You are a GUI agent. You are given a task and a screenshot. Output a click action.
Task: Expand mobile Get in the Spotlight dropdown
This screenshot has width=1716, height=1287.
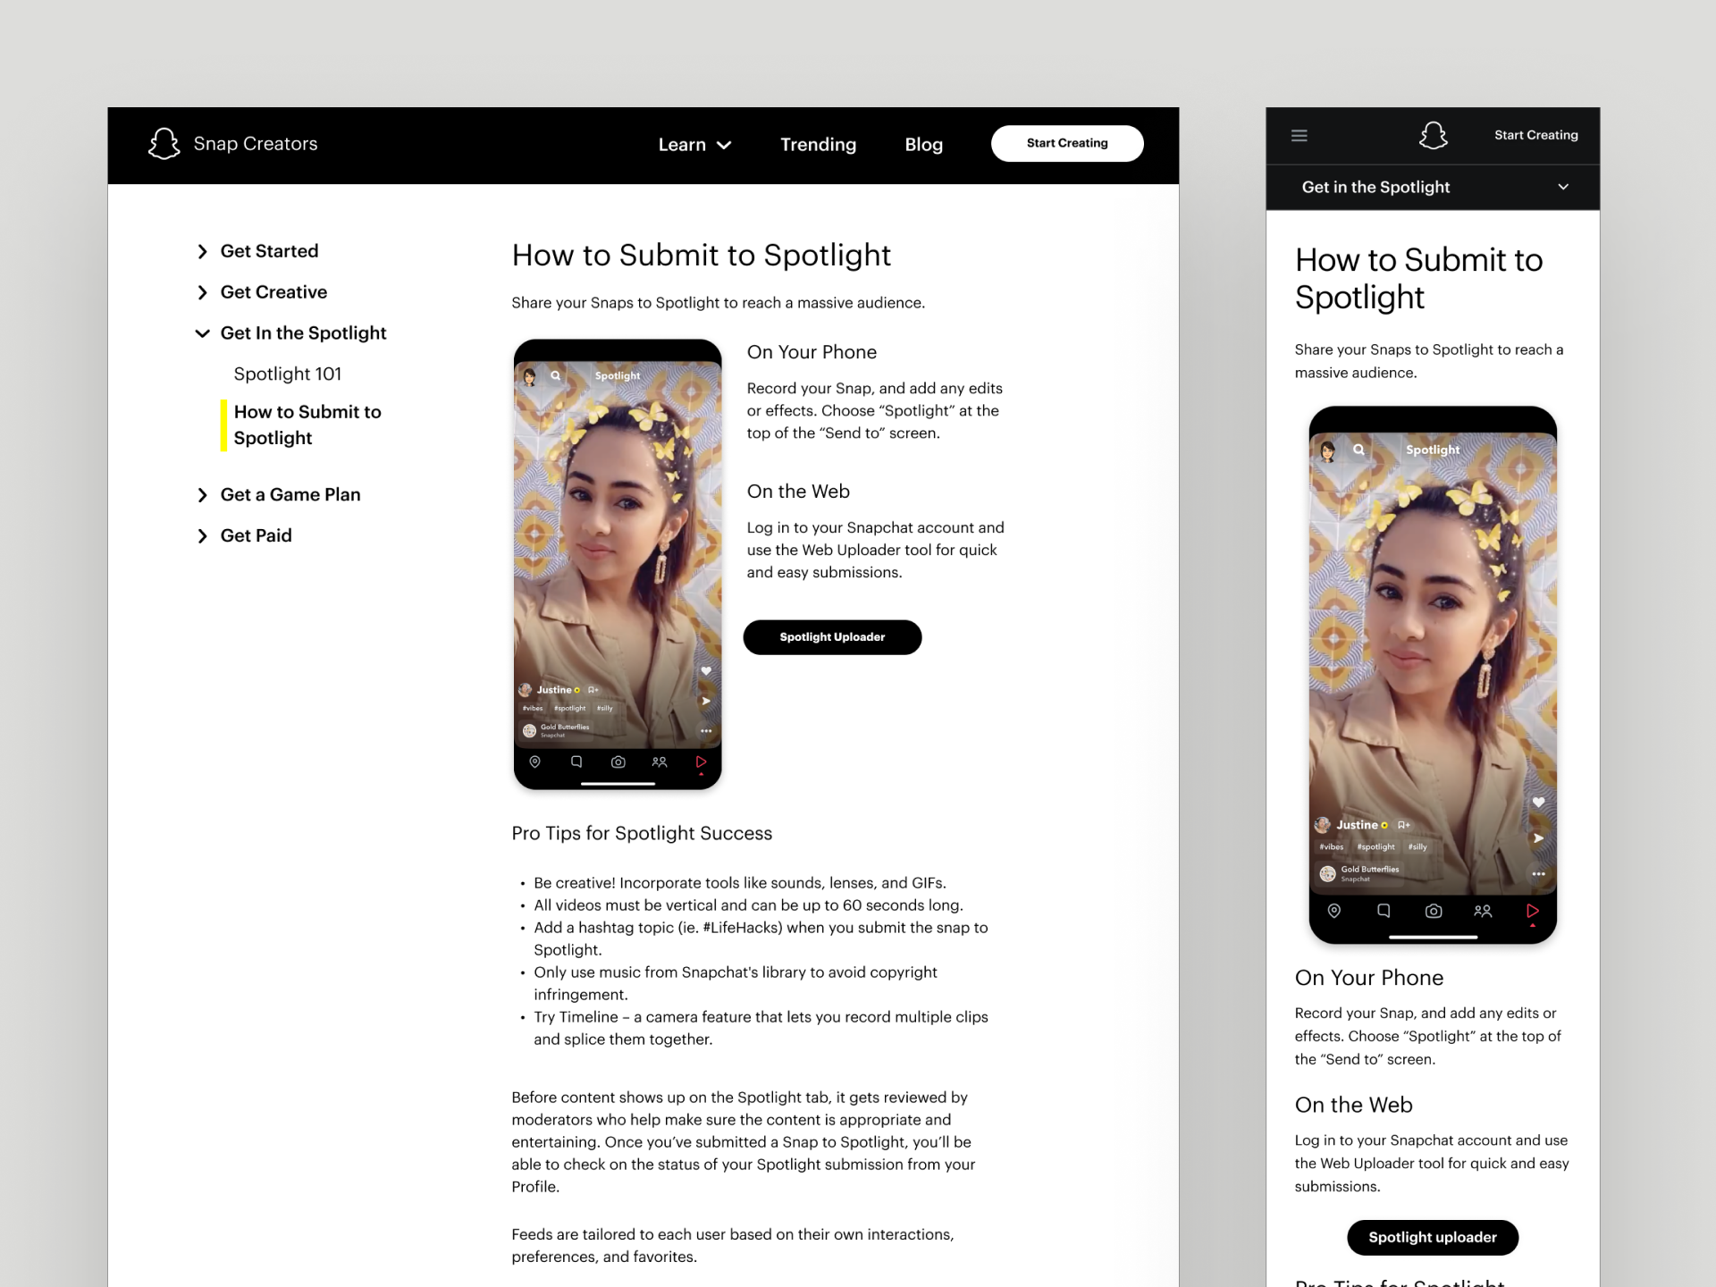coord(1562,187)
